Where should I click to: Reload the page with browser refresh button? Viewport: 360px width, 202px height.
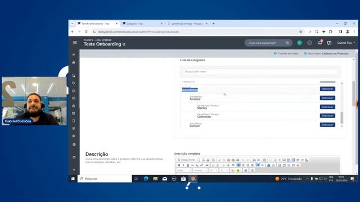86,31
